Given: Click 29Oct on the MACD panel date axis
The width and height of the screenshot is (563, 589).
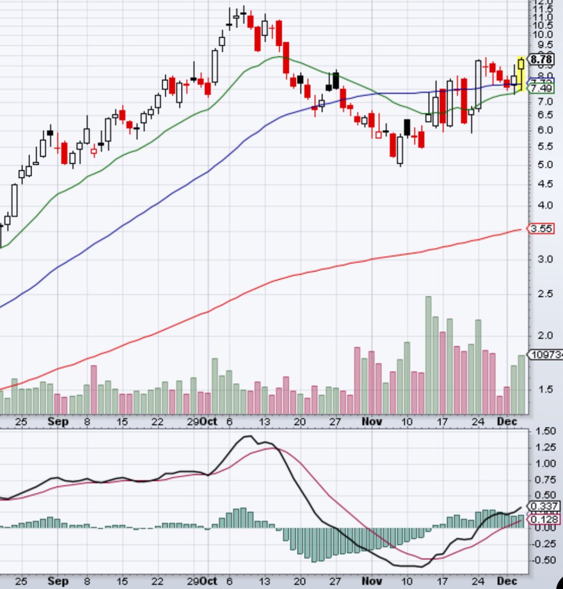Looking at the screenshot, I should 201,581.
